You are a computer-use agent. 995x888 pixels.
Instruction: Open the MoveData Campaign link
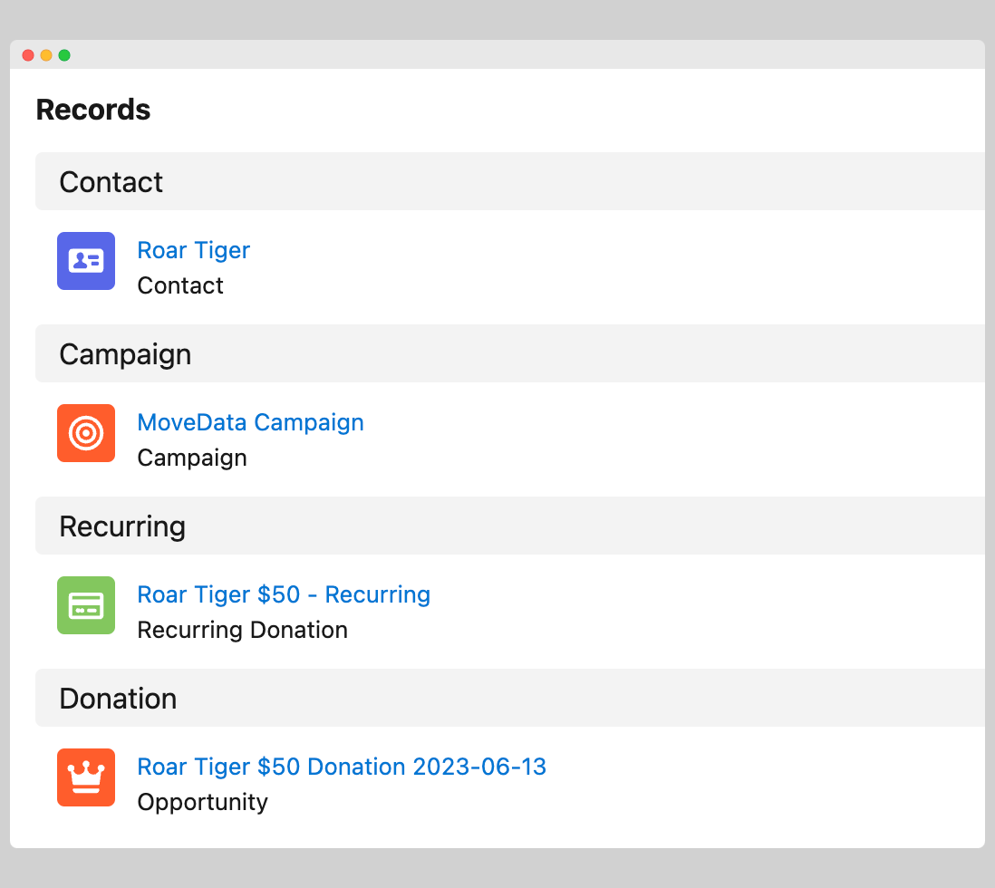[x=250, y=422]
